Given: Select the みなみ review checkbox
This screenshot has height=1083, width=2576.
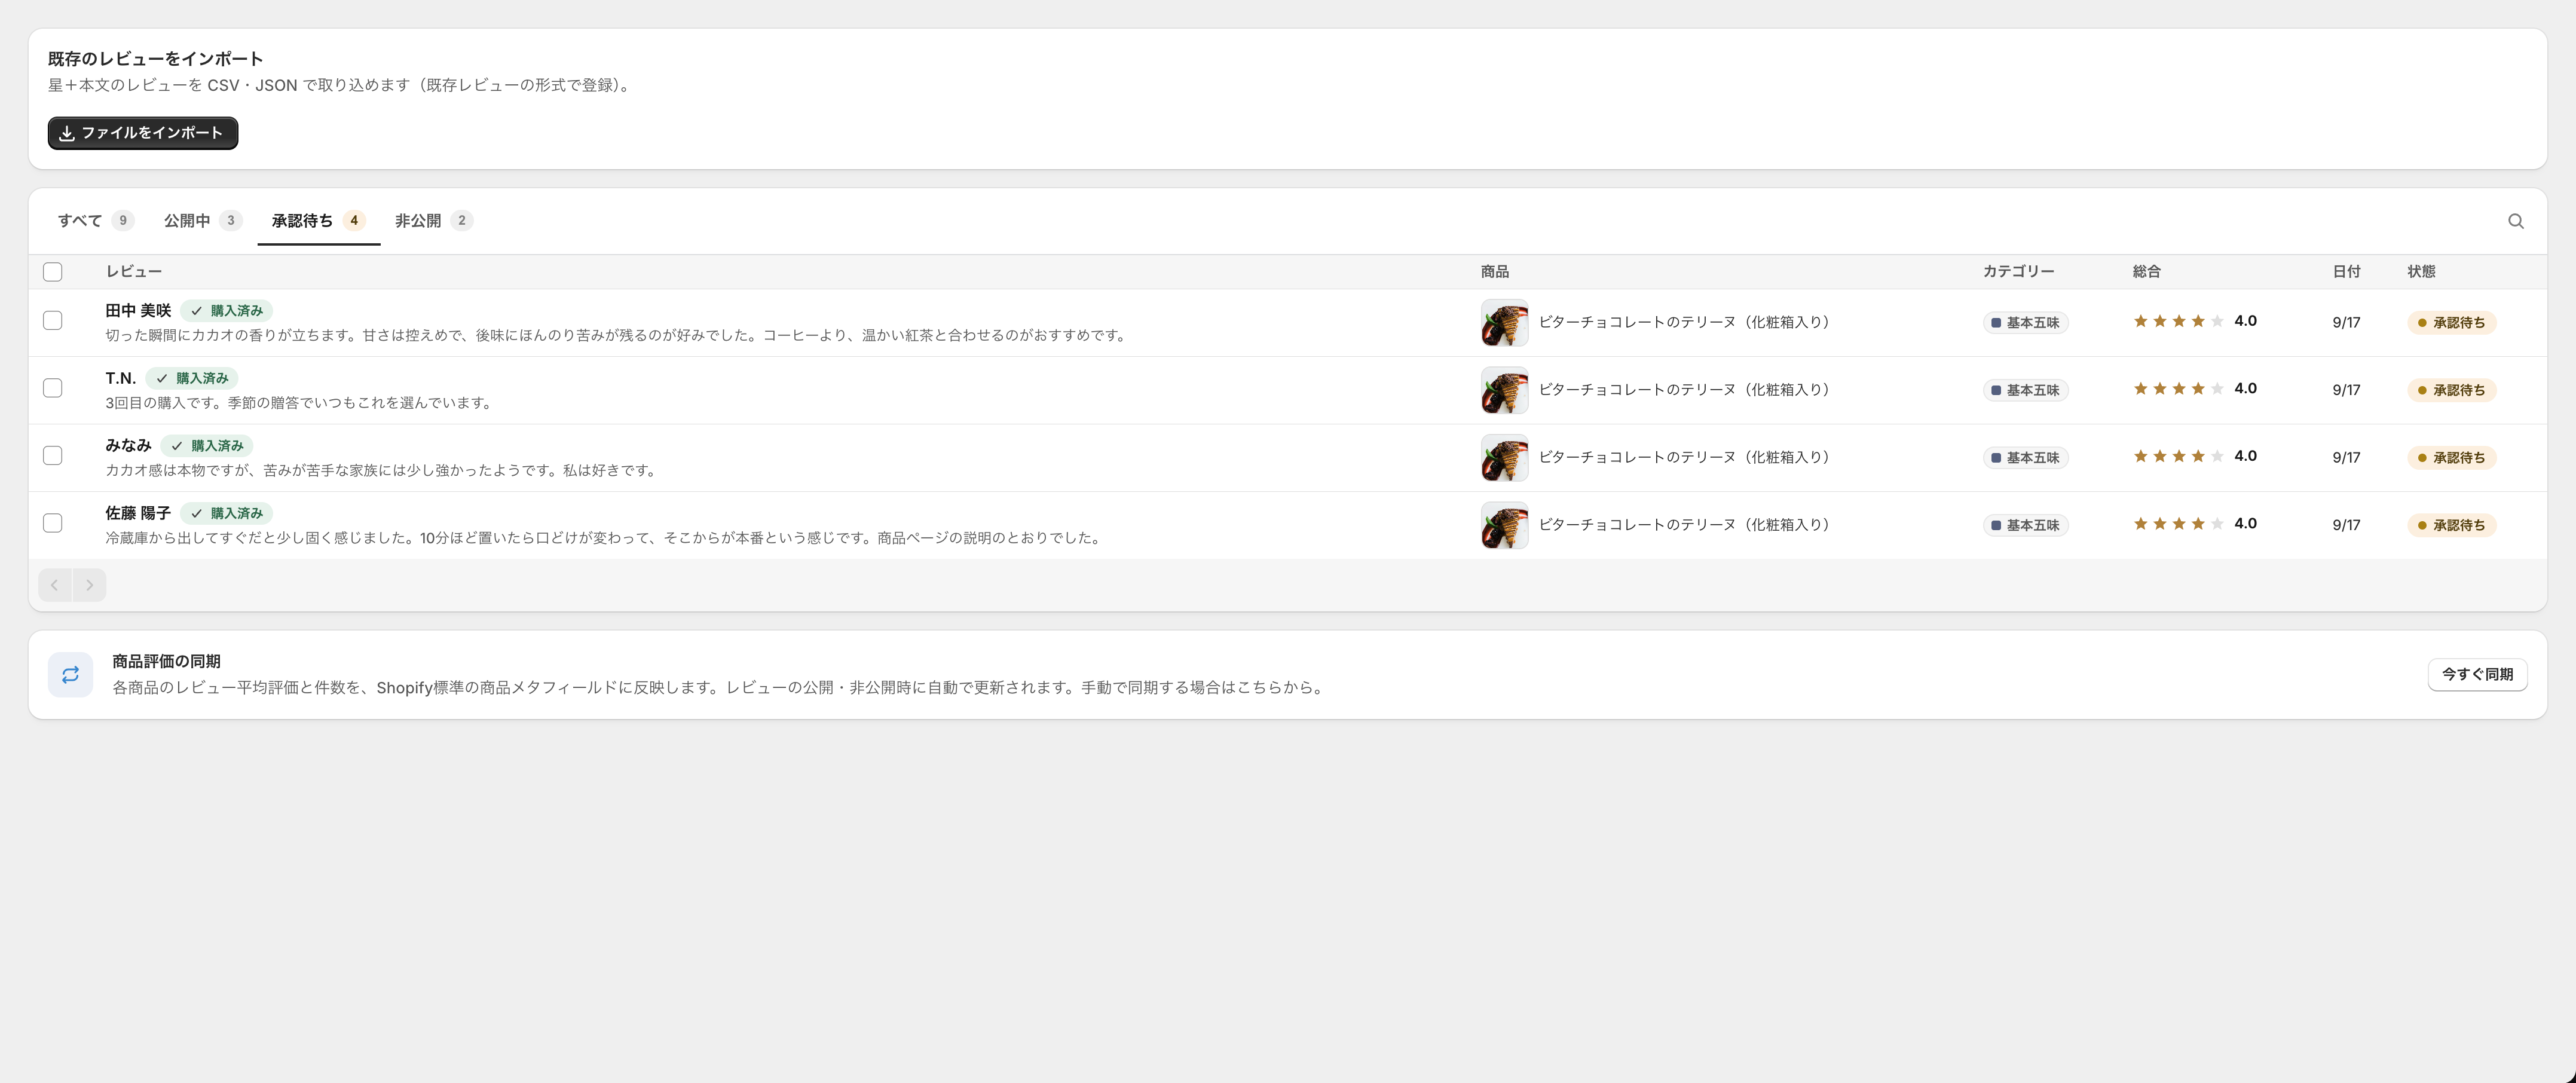Looking at the screenshot, I should coord(53,456).
